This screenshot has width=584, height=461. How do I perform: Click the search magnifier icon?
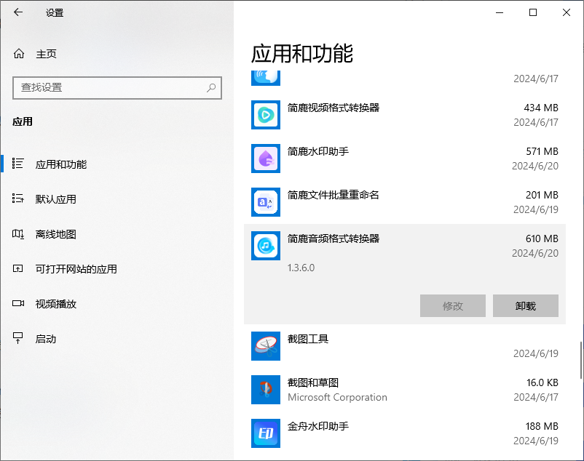click(211, 88)
